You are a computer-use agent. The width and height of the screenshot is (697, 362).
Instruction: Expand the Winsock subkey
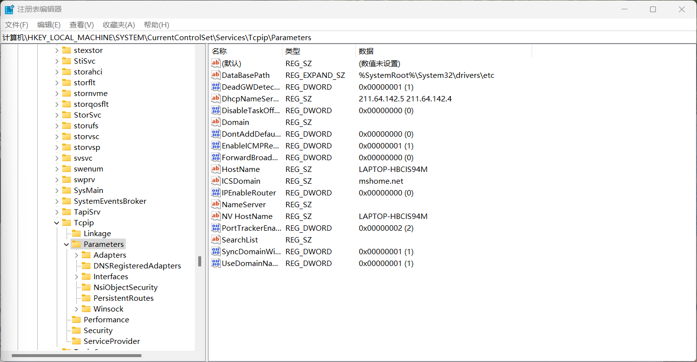[76, 309]
